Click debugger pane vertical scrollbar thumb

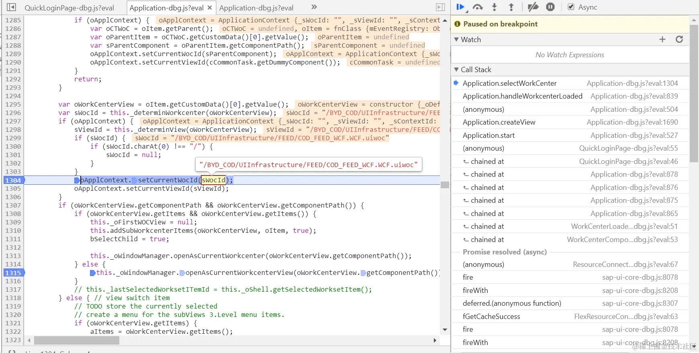click(694, 93)
